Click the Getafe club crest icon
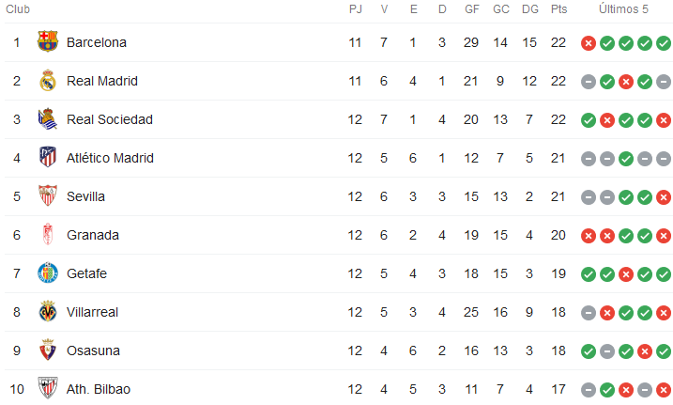 click(x=48, y=273)
